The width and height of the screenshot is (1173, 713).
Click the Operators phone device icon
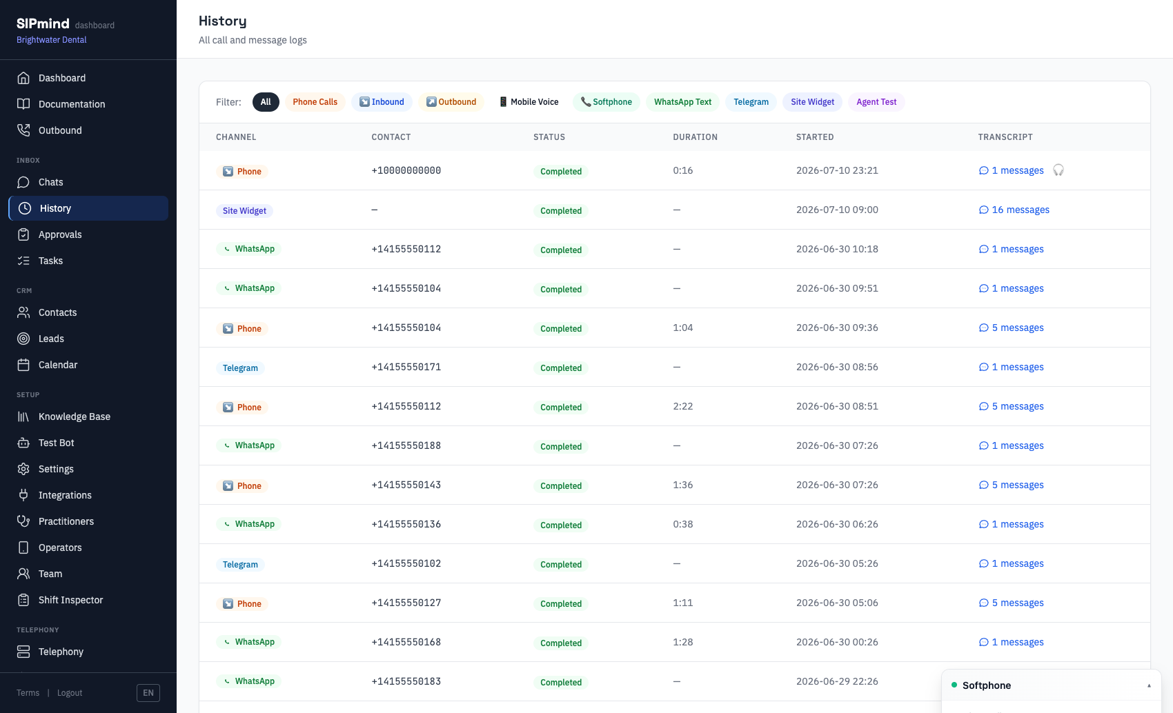click(x=23, y=548)
